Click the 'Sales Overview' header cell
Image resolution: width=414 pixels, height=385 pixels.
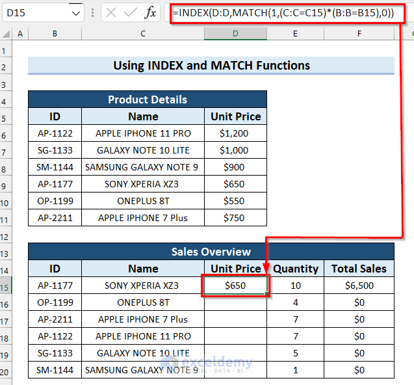click(211, 252)
